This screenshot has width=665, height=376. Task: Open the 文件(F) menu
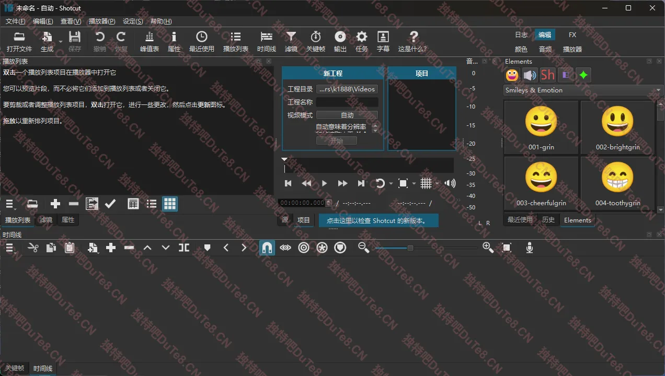[15, 21]
